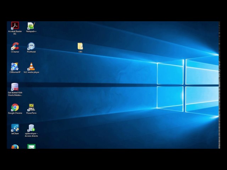Screen dimensions: 227x170
Task: Select the OBS zipped folder icon
Action: 80,46
